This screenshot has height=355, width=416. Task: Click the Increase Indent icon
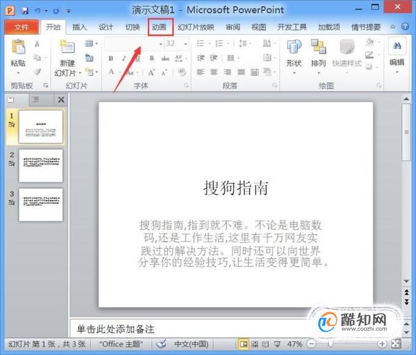coord(214,57)
